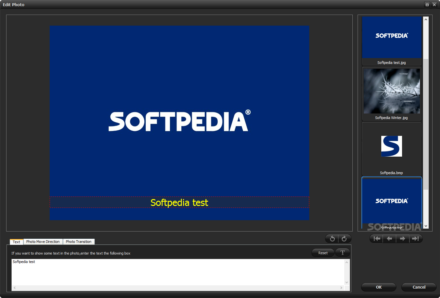Click thumbnail list scroll up arrow
Screen dimensions: 440x298
coord(426,19)
